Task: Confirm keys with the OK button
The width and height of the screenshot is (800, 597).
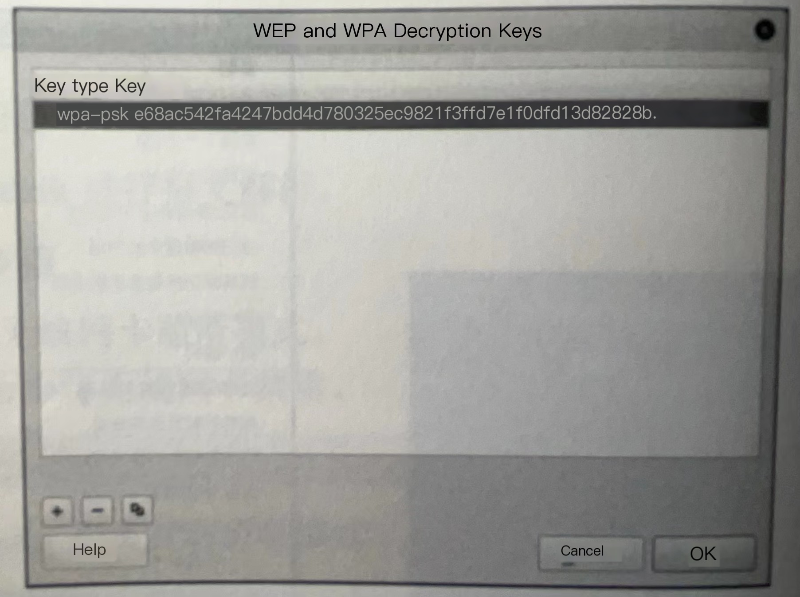Action: 703,553
